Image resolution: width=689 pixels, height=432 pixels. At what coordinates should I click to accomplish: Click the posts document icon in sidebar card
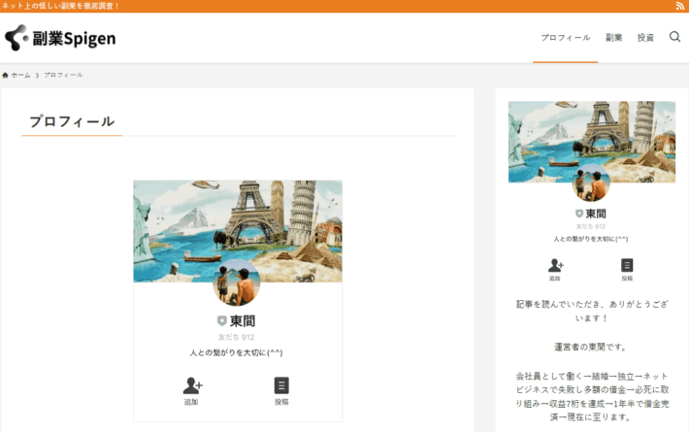(x=627, y=265)
